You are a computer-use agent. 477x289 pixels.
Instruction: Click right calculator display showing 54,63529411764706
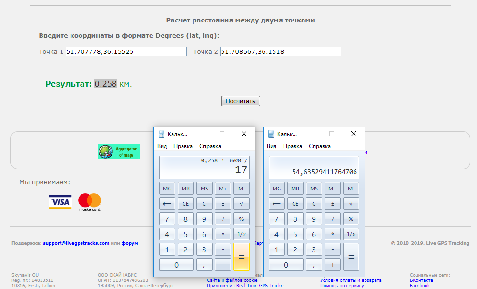click(314, 168)
